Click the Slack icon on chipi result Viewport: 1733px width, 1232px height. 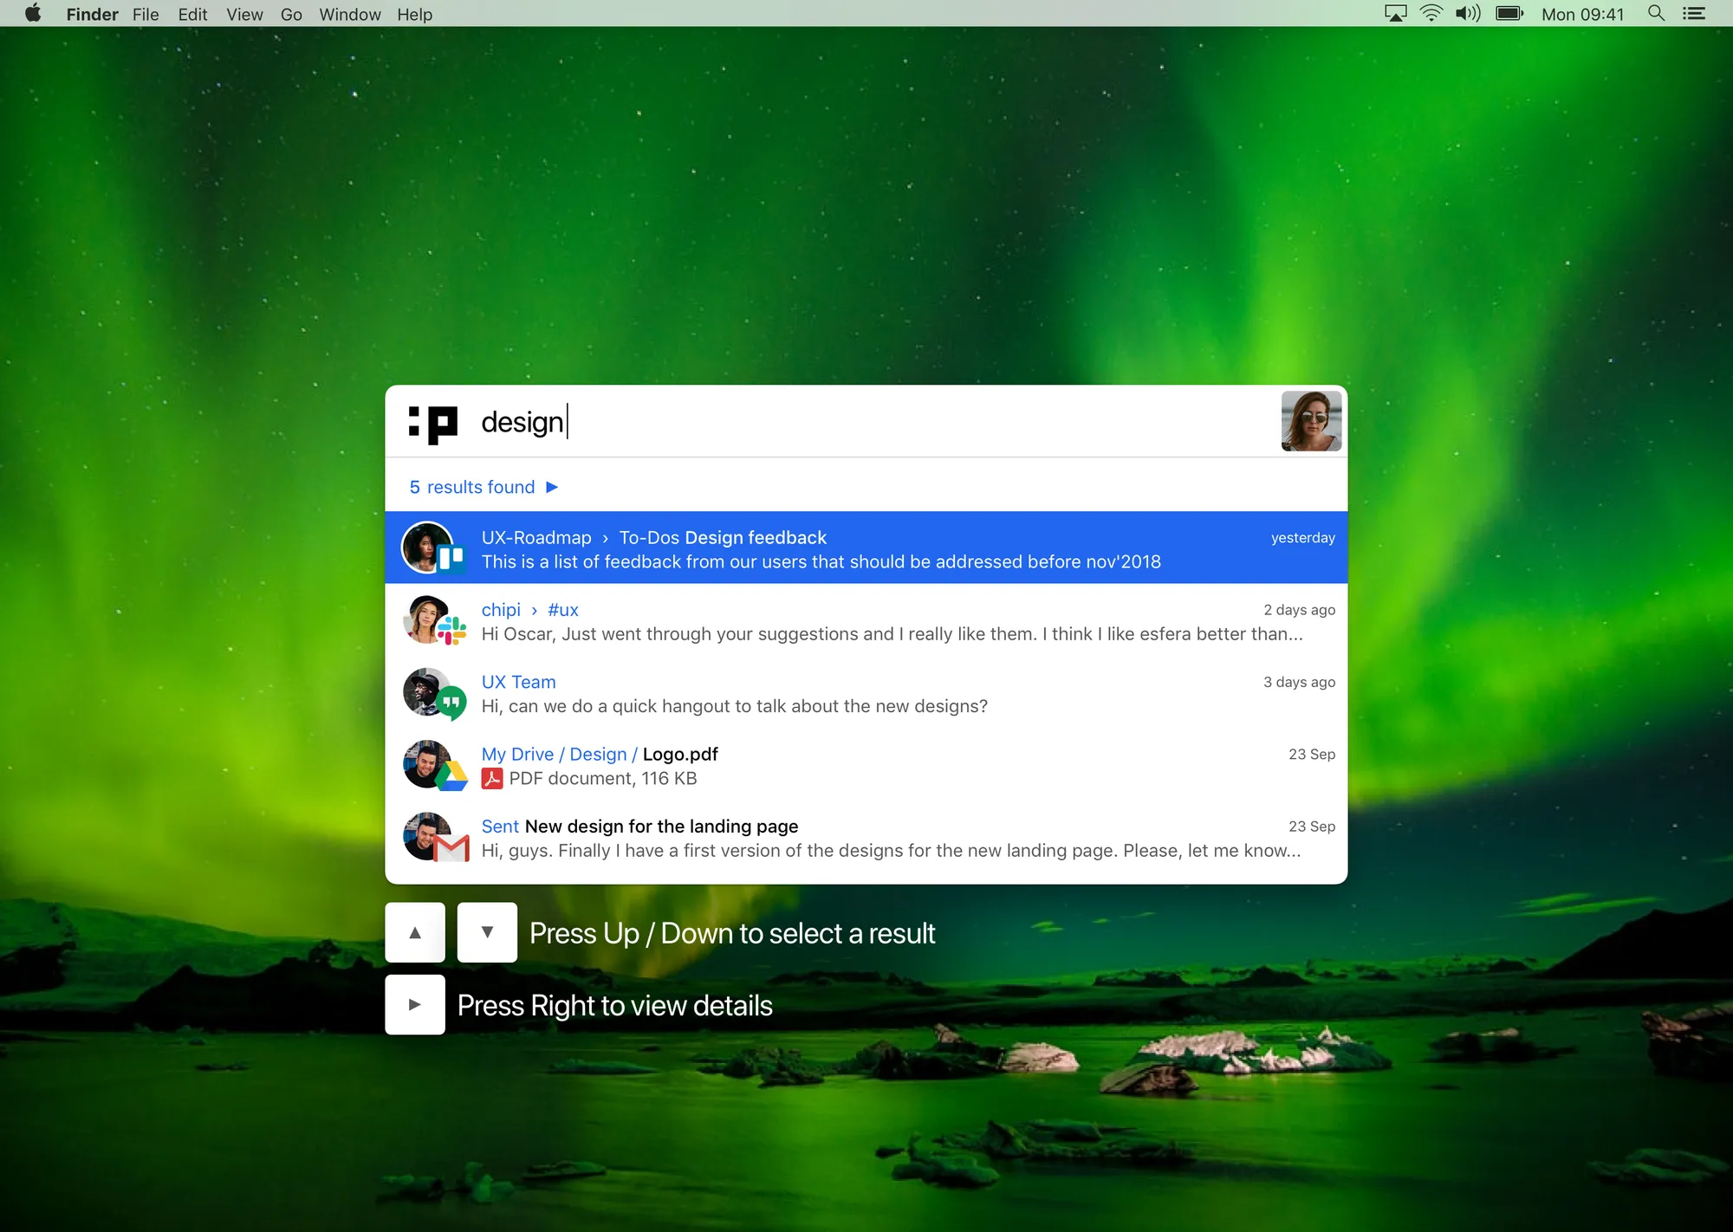[451, 630]
